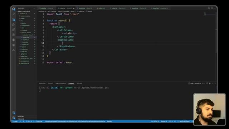Switch to the index.js editor tab
Screen dimensions: 229x129
[x=101, y=8]
